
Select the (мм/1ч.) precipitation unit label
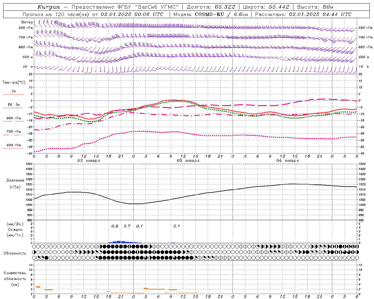tap(15, 235)
